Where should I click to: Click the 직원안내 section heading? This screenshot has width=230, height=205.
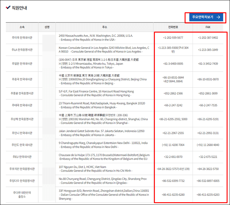pos(19,8)
